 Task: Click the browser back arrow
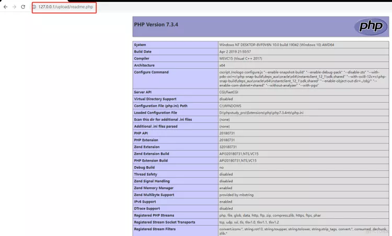[x=5, y=7]
